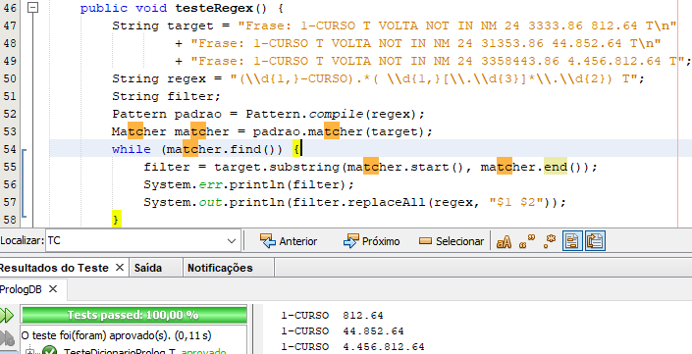
Task: Click 'target.substring' call on line 55
Action: (x=277, y=167)
